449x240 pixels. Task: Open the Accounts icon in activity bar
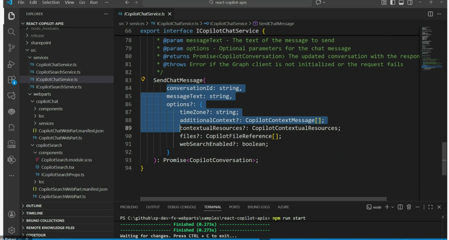11,214
